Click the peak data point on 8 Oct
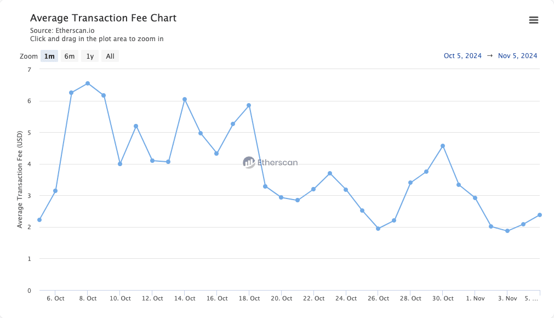 click(x=88, y=83)
